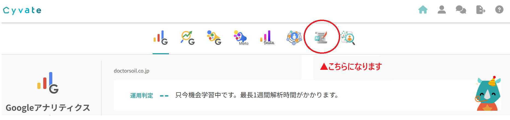Select the Googleアナリティクス heading
This screenshot has height=120, width=510.
pyautogui.click(x=48, y=108)
